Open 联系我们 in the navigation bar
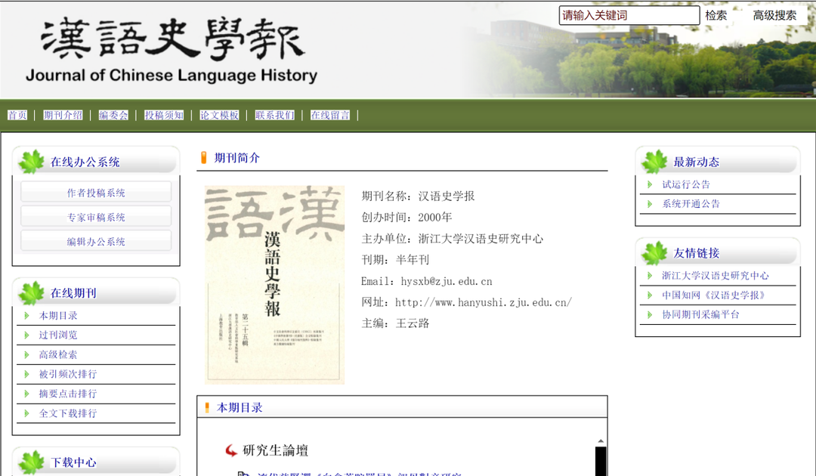Screen dimensions: 816x476 tap(275, 115)
